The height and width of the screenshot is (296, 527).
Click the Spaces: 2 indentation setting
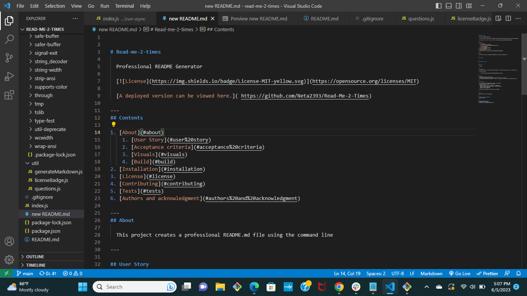point(376,273)
